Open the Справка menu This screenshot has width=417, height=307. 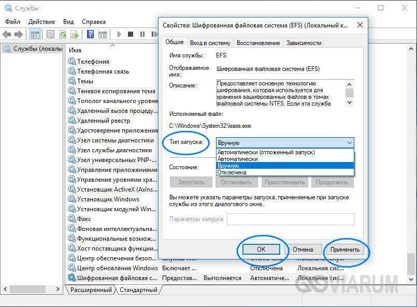[94, 22]
